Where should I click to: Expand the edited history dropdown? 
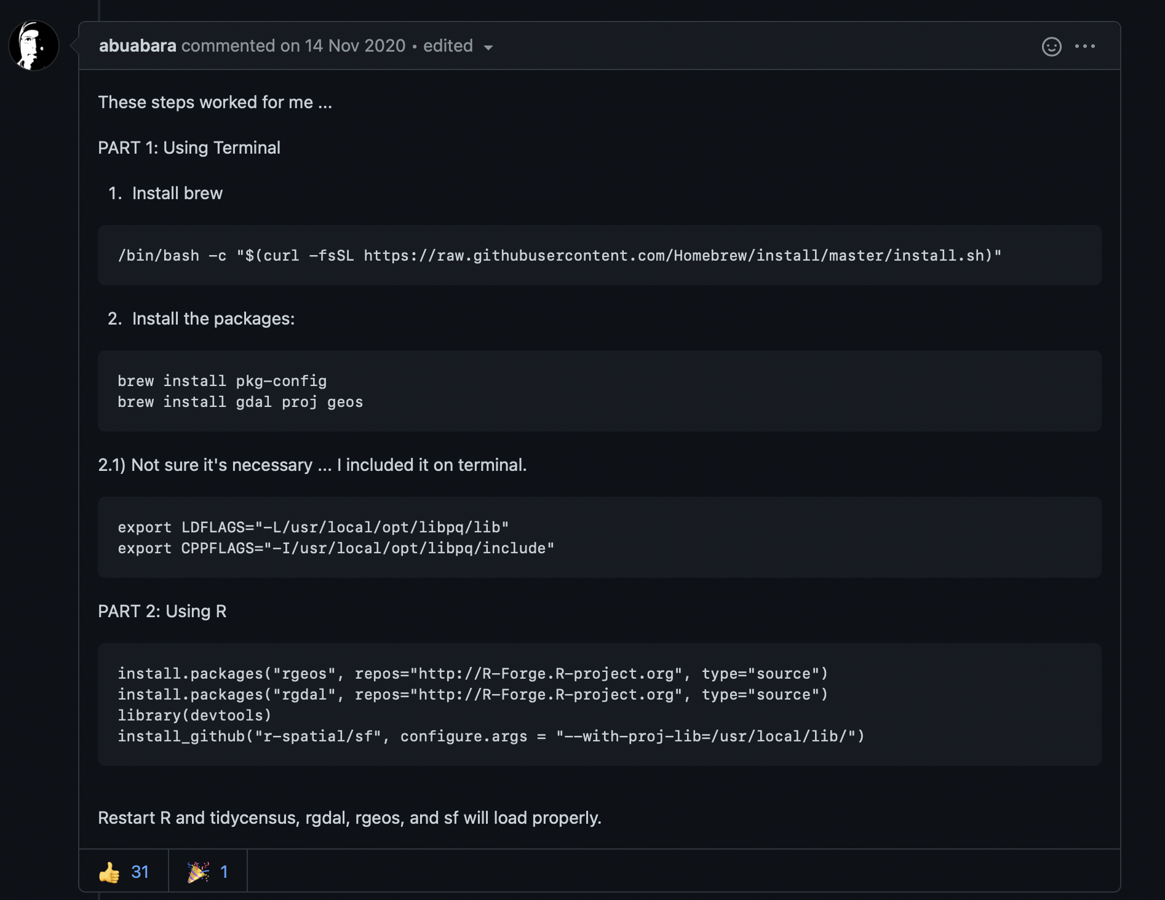(x=458, y=46)
